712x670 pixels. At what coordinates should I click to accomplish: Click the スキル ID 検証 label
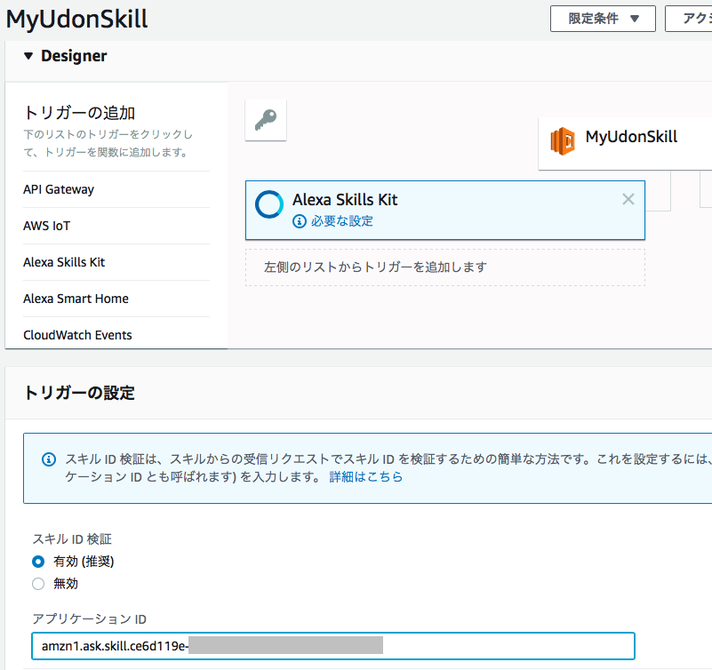point(72,538)
